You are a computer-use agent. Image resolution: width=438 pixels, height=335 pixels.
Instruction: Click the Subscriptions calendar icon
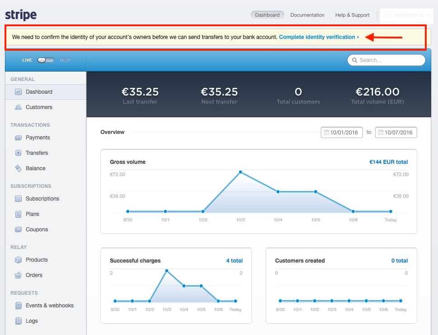click(18, 199)
